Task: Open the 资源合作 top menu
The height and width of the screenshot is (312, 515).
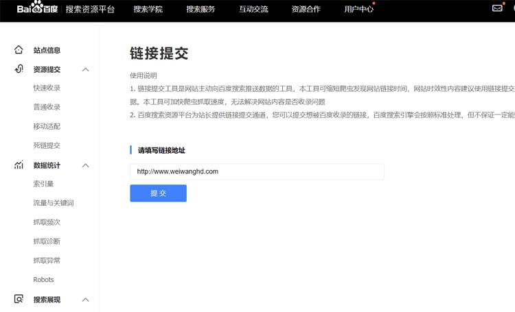Action: (x=306, y=9)
